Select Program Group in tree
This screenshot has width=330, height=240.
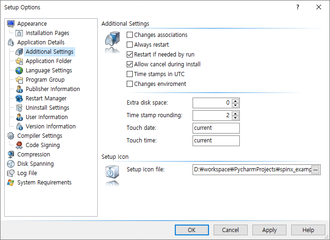pyautogui.click(x=45, y=80)
